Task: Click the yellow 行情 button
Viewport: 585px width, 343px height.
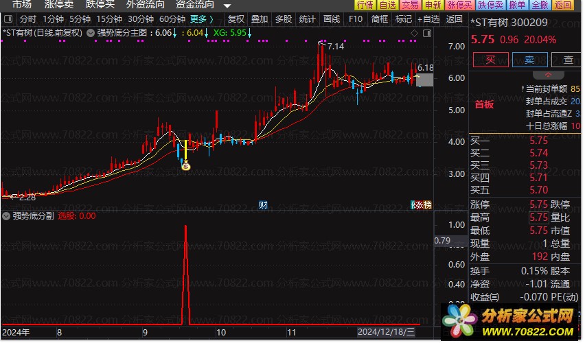Action: coord(365,5)
